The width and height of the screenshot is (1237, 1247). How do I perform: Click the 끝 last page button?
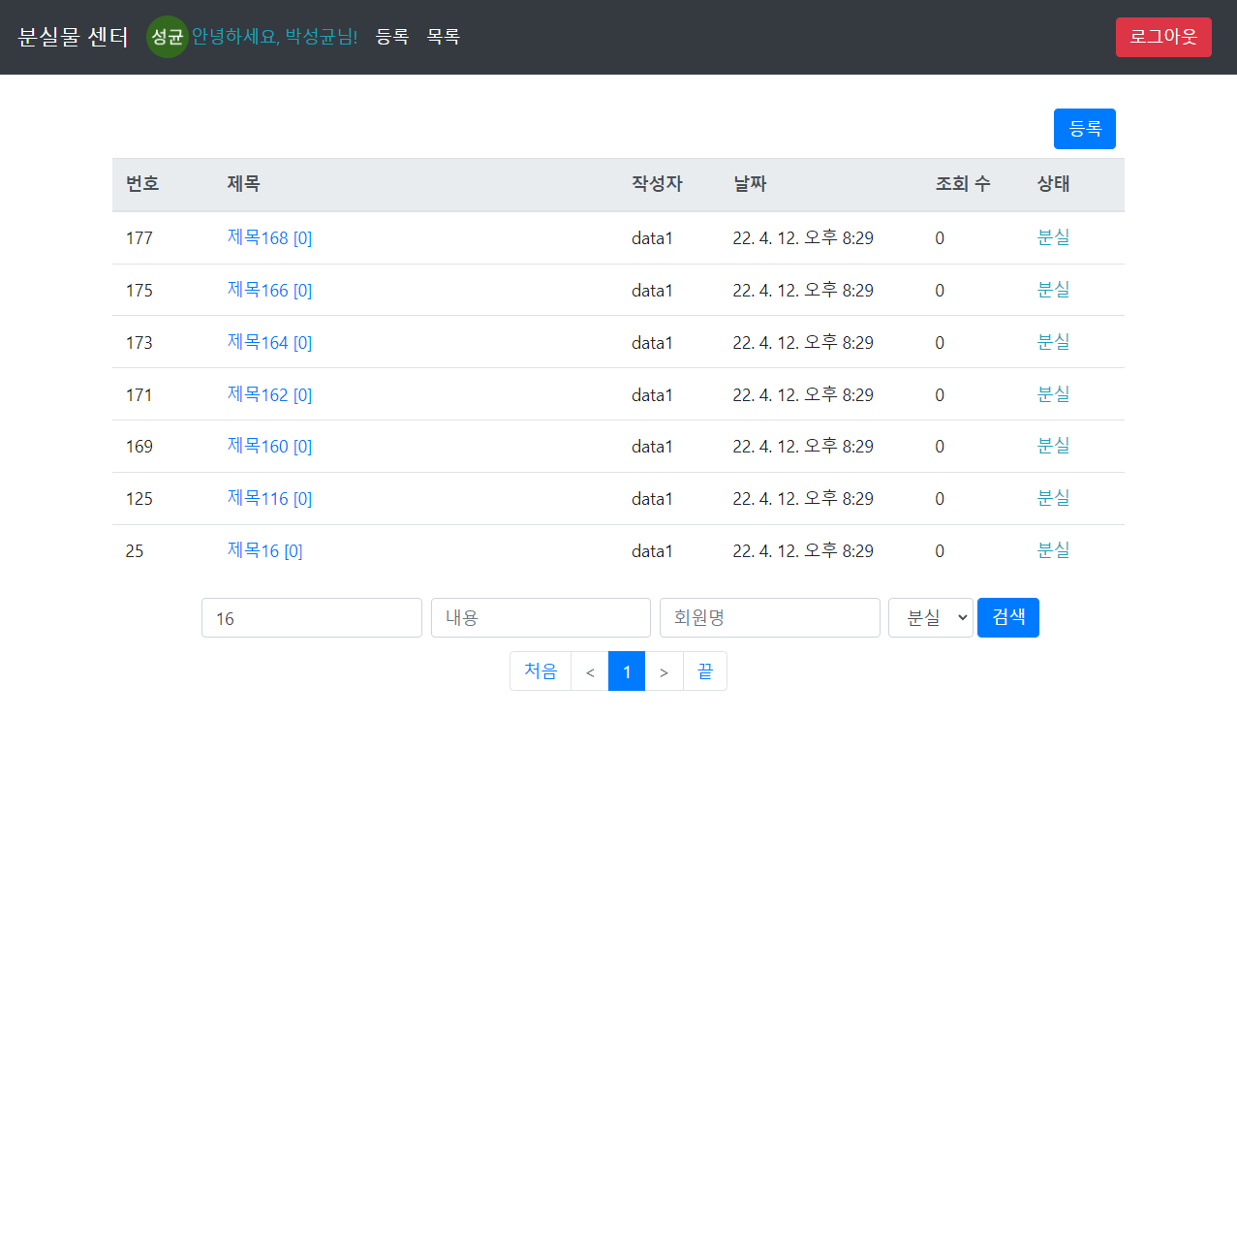point(705,670)
